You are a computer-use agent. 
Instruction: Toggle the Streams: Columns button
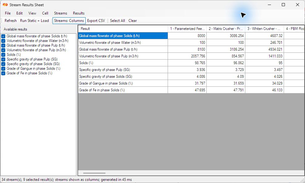click(69, 21)
